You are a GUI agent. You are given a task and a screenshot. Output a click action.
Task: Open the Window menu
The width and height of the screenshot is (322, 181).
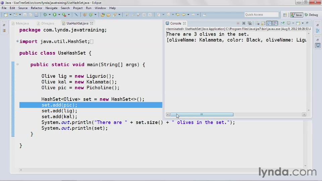(100, 8)
